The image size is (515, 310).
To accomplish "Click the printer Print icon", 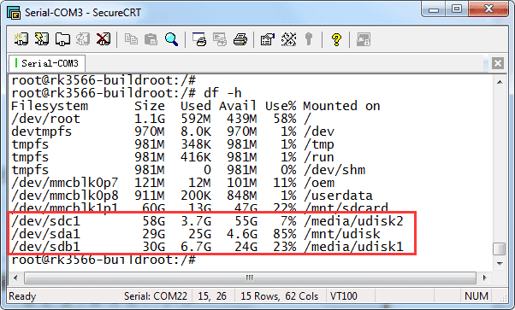I will 240,39.
